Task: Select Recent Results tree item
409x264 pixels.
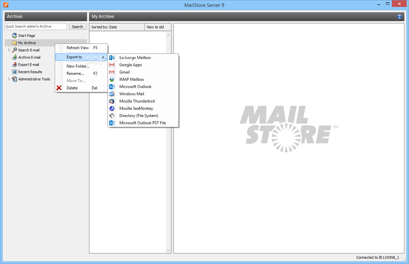Action: 30,72
